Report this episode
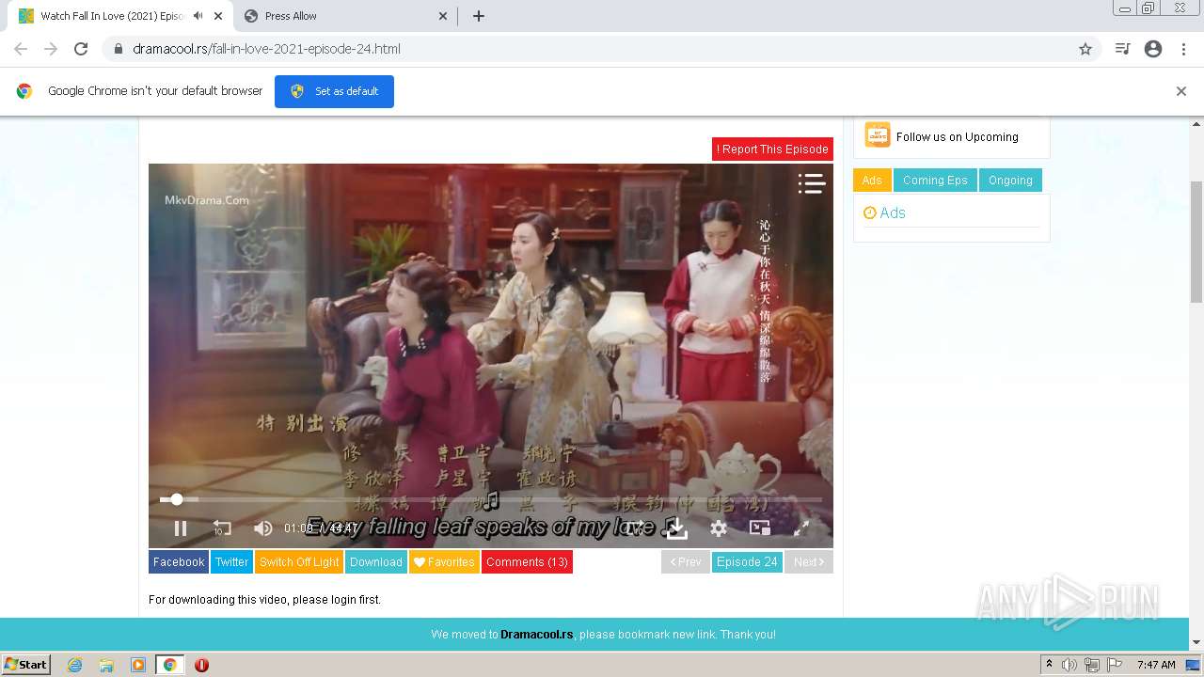 coord(772,149)
